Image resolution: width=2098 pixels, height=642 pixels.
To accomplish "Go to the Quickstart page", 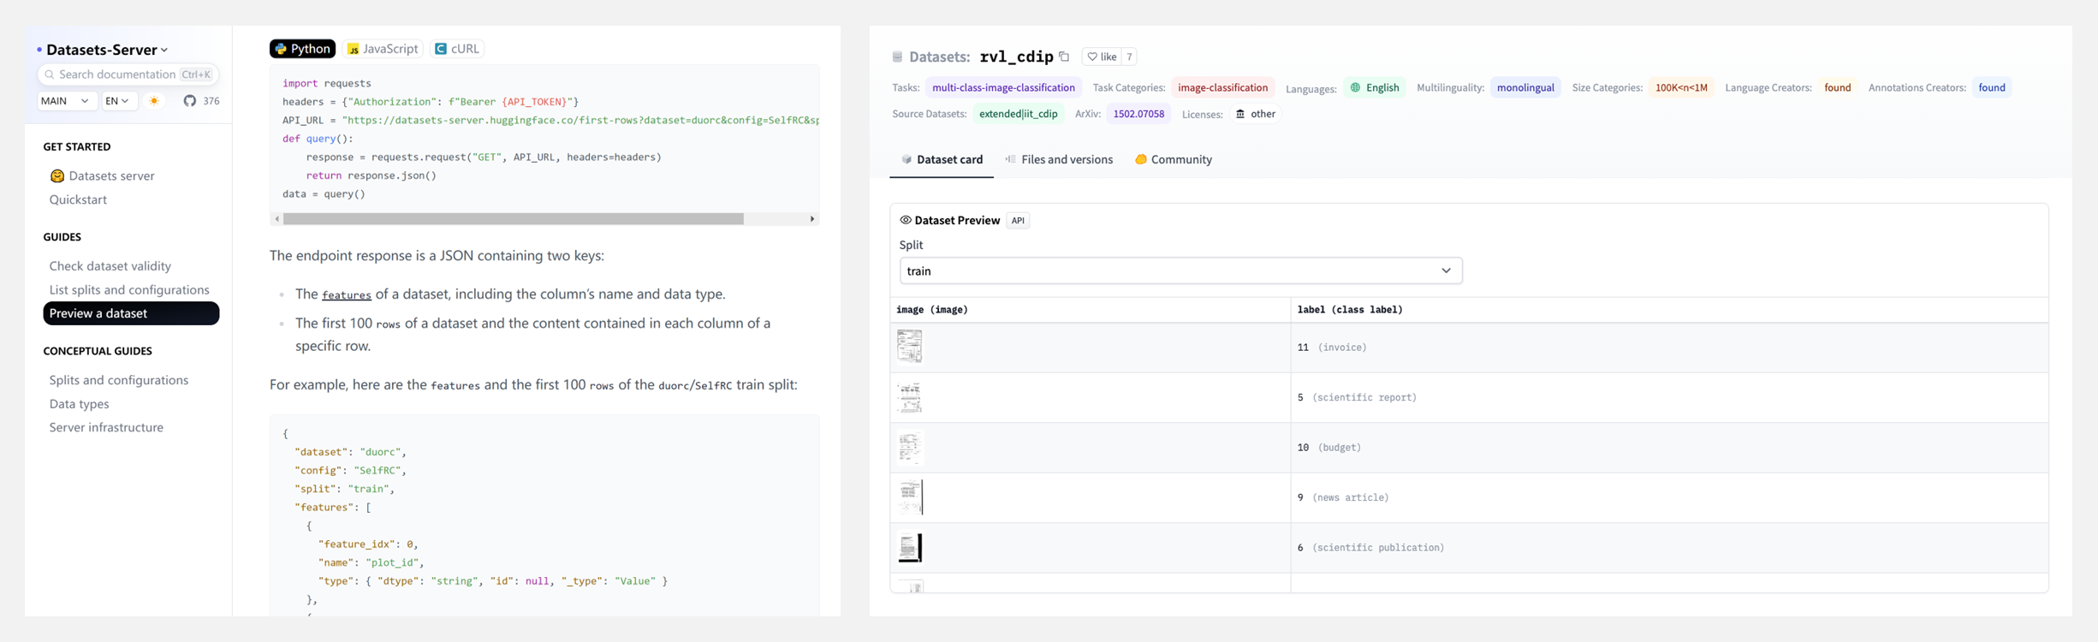I will pyautogui.click(x=78, y=199).
